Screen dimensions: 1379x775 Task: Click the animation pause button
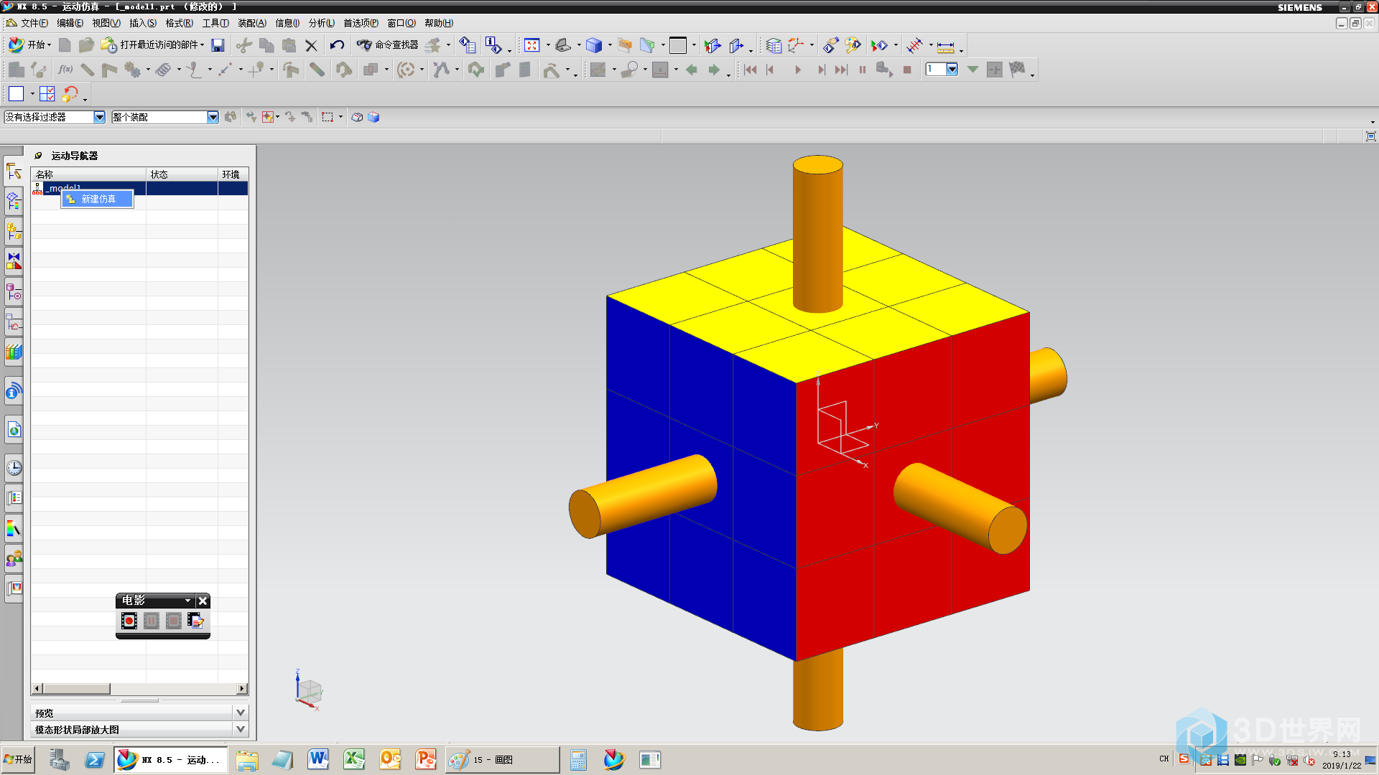pos(863,70)
